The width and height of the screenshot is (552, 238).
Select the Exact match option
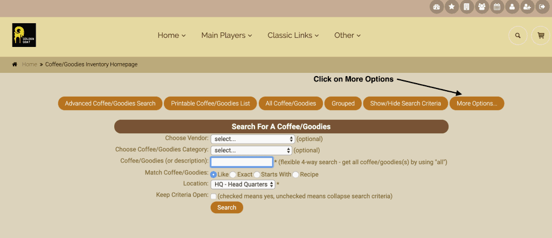[x=233, y=174]
